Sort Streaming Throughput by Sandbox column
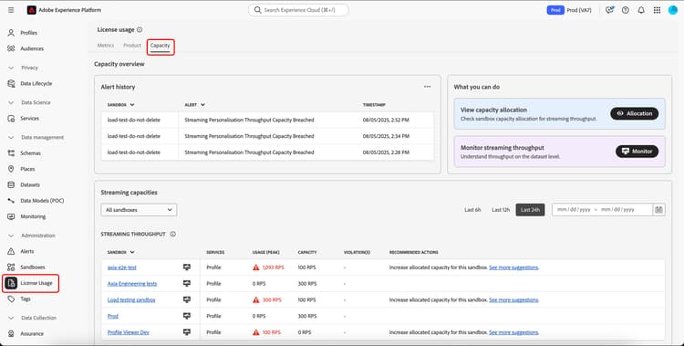Screen dimensions: 684x346 click(x=120, y=252)
